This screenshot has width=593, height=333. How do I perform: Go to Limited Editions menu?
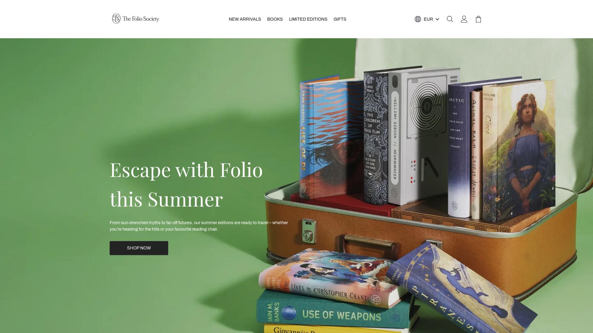point(308,19)
